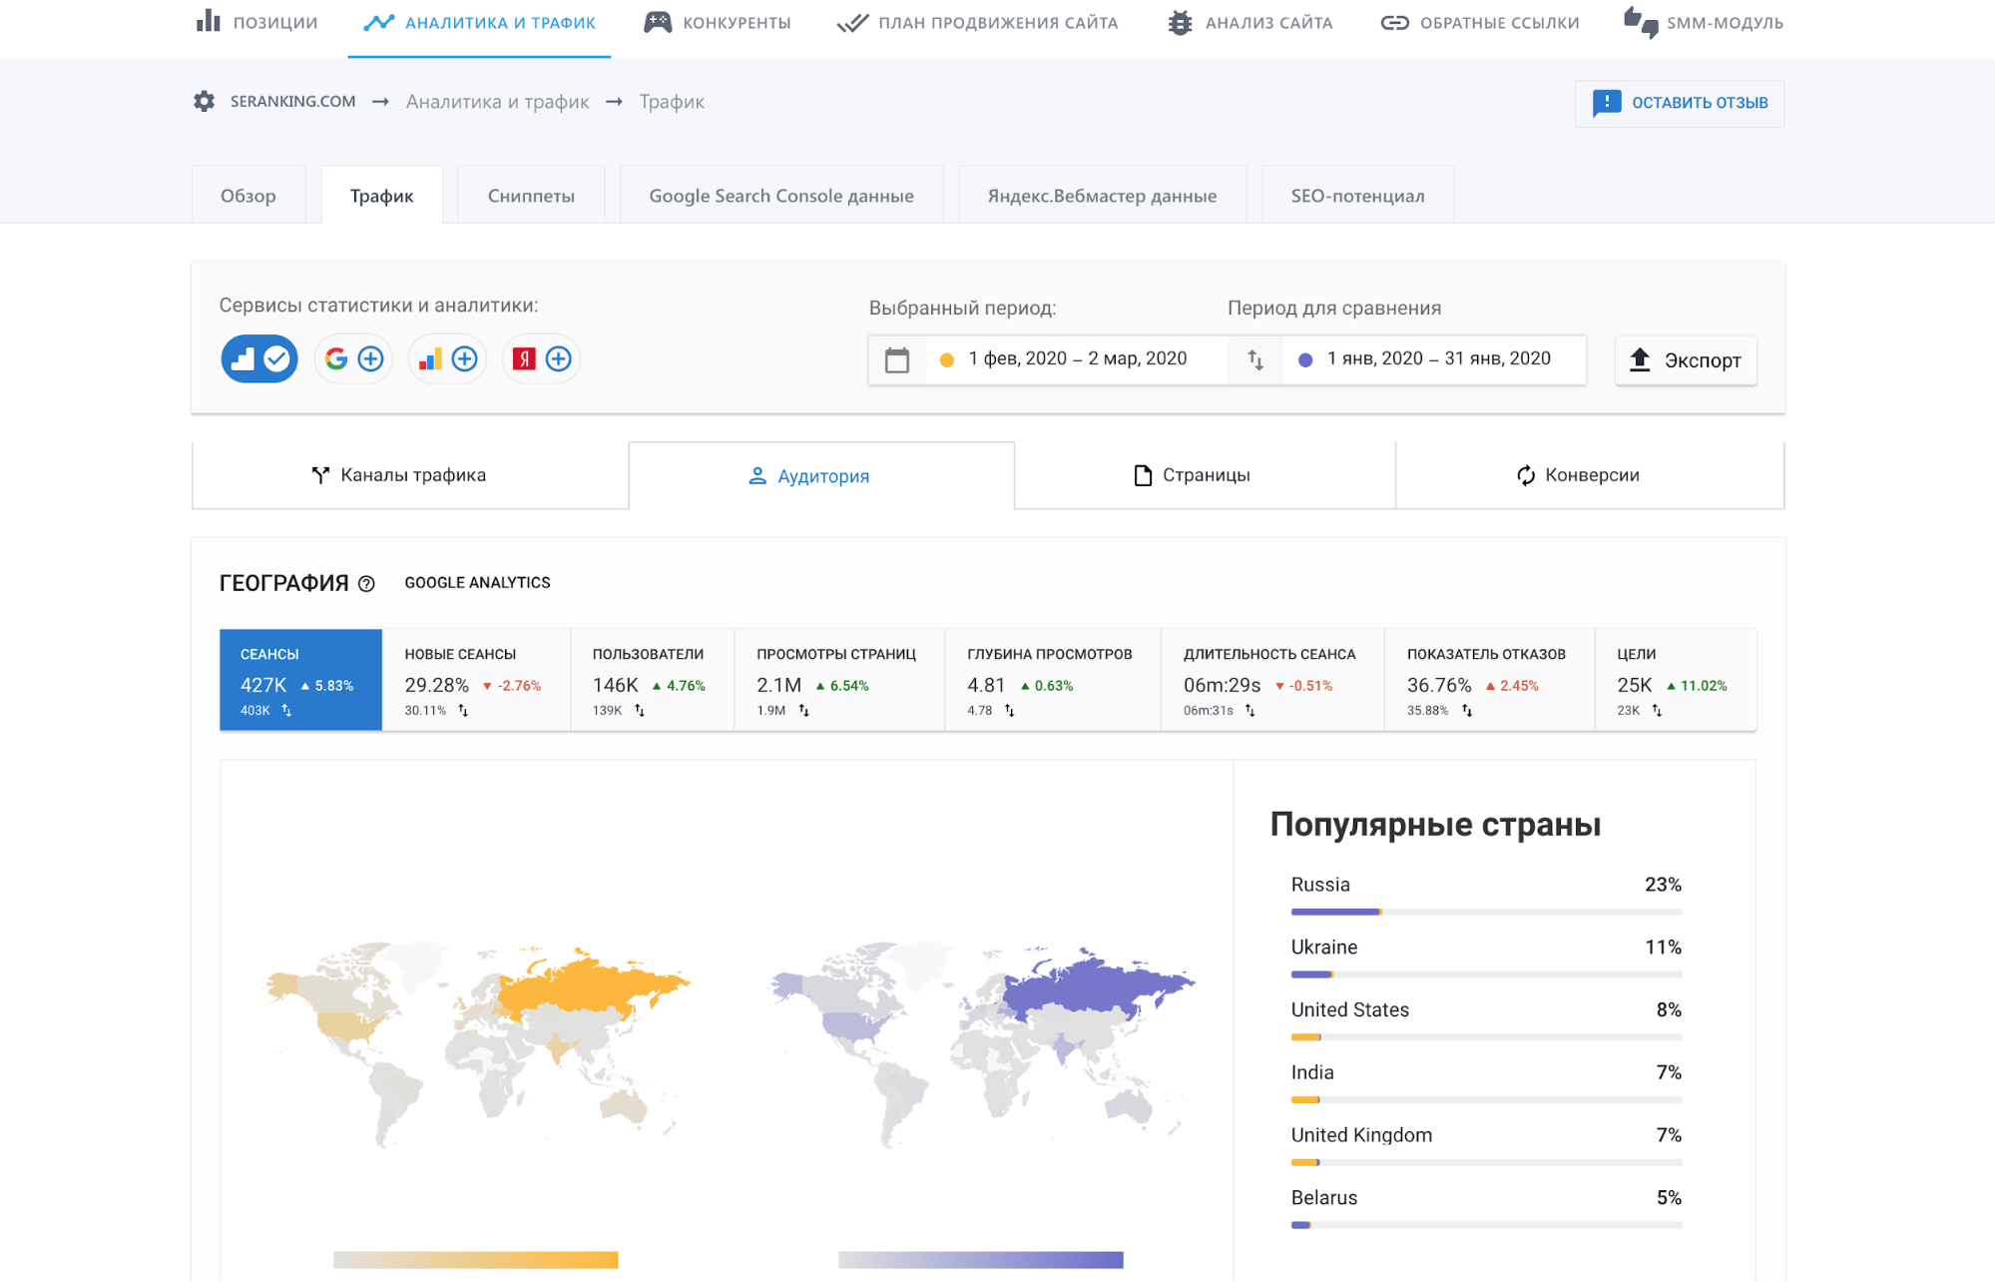Viewport: 1995px width, 1282px height.
Task: Click Аналитика и трафик breadcrumb
Action: 497,102
